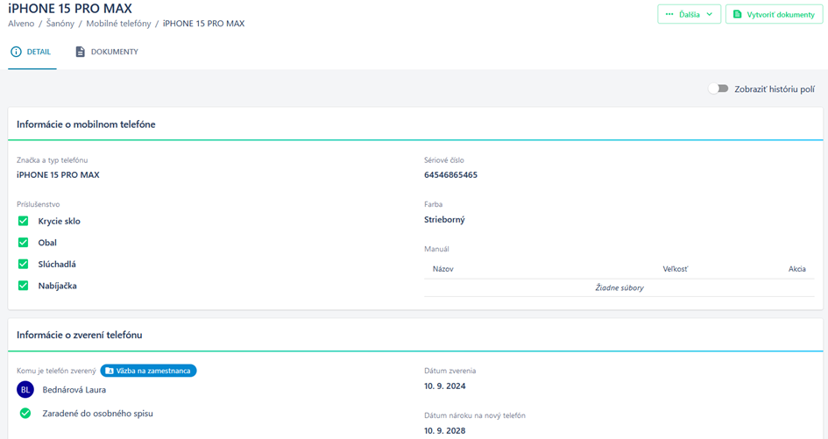Uncheck the Obal checkbox
This screenshot has width=828, height=439.
pos(24,243)
